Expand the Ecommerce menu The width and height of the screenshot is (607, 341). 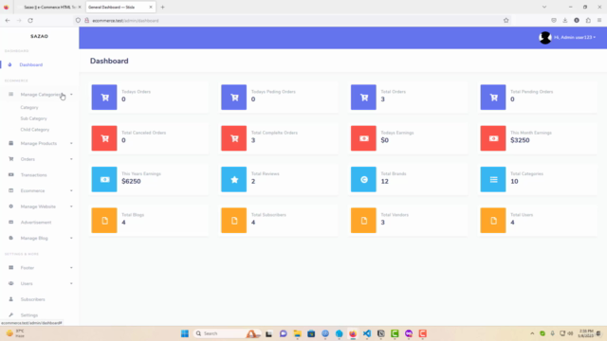40,190
